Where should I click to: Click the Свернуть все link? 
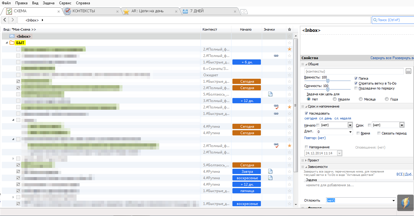point(381,58)
